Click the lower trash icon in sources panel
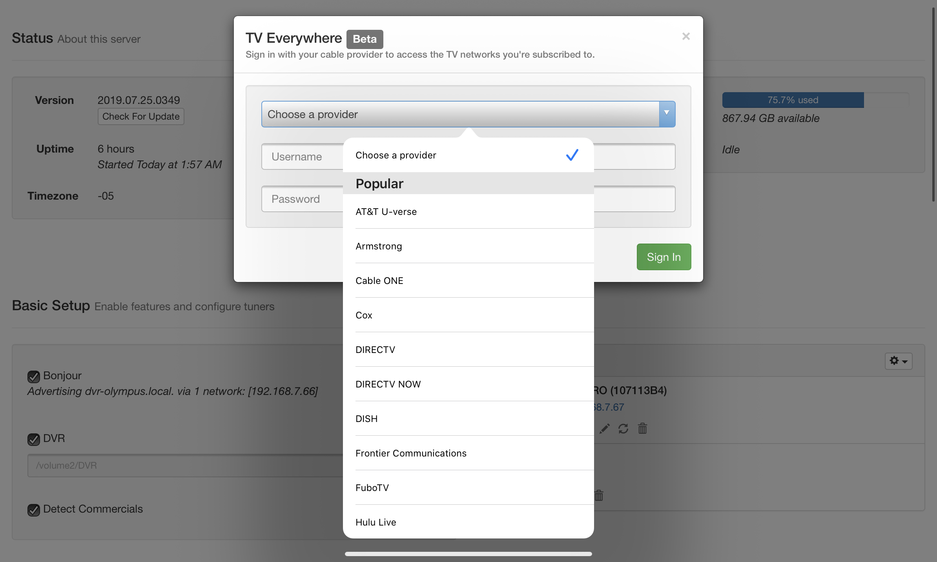Viewport: 937px width, 562px height. 599,496
